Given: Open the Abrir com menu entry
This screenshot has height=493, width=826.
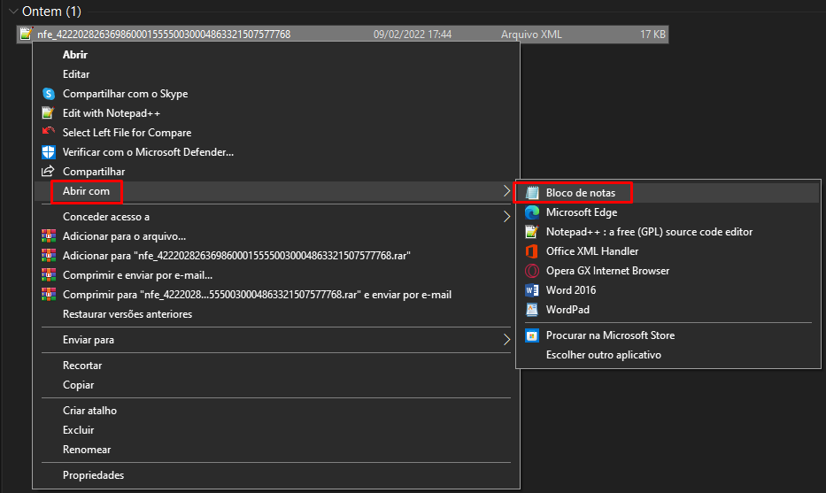Looking at the screenshot, I should (x=86, y=191).
